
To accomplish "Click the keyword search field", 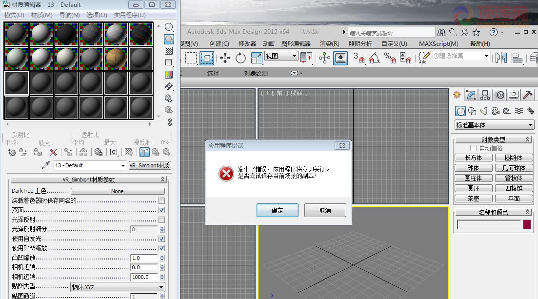I will (x=392, y=33).
